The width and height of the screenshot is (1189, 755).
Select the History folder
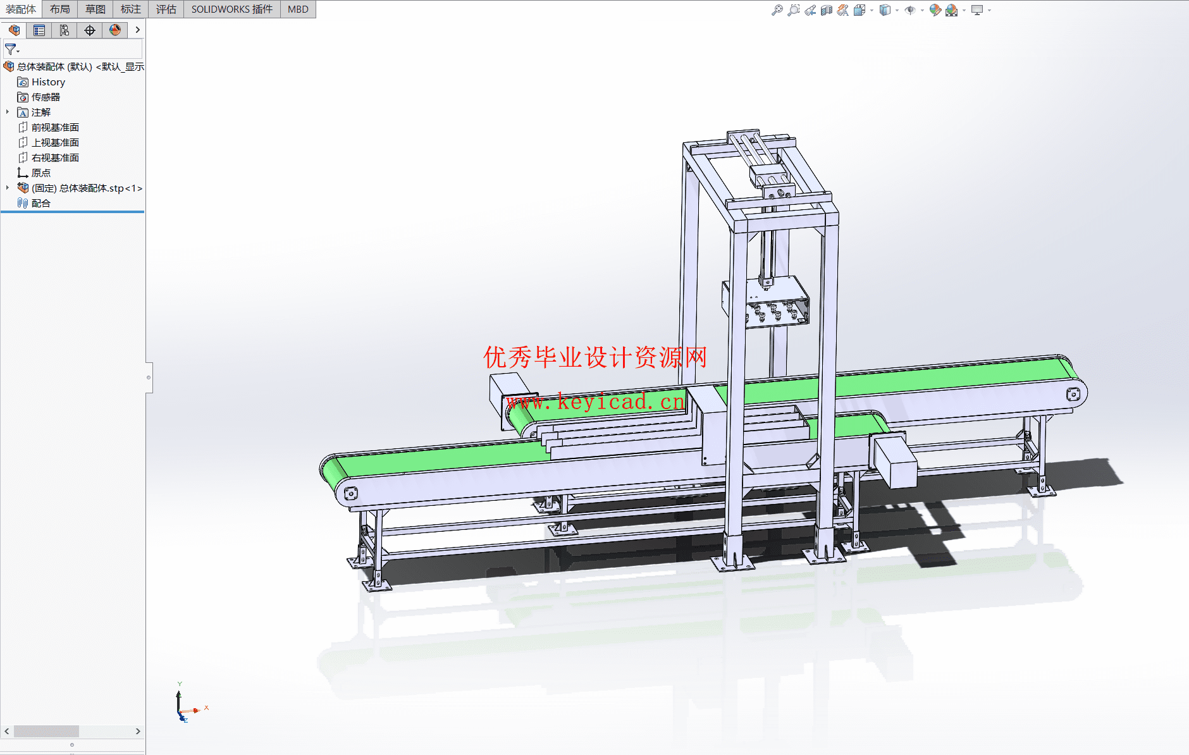(x=48, y=82)
